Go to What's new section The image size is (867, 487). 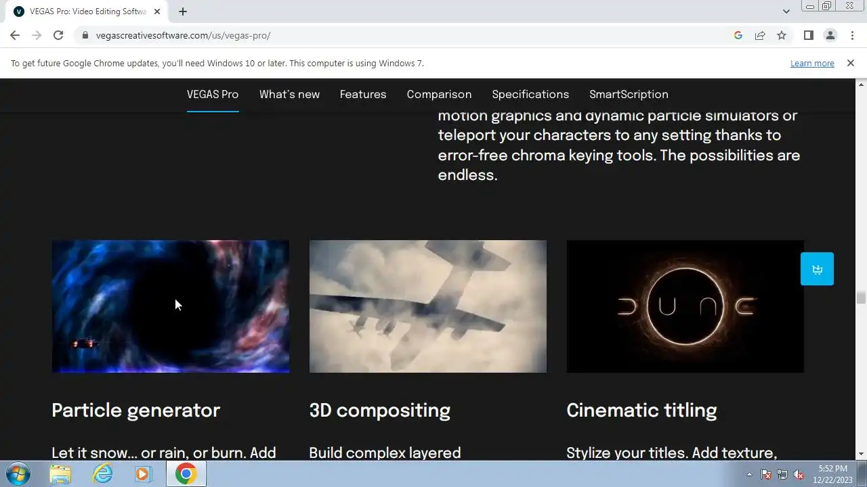click(x=289, y=94)
